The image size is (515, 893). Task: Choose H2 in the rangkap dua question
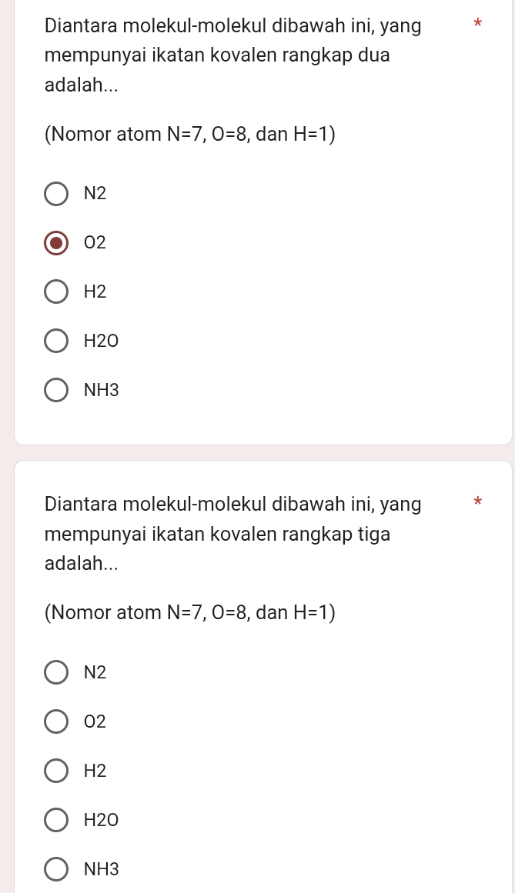pos(56,292)
